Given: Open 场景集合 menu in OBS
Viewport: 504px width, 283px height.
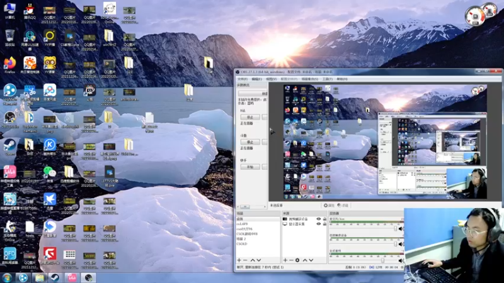Looking at the screenshot, I should [310, 79].
